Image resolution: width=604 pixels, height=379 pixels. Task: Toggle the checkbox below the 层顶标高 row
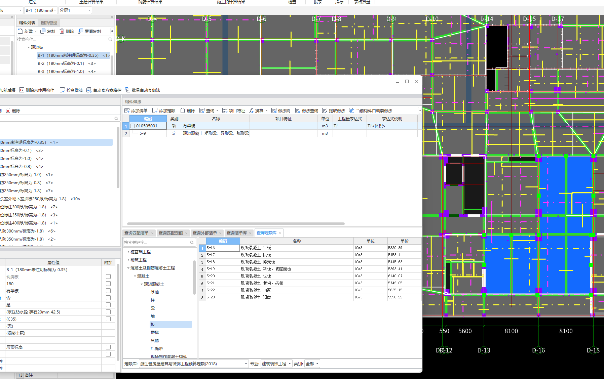(108, 354)
